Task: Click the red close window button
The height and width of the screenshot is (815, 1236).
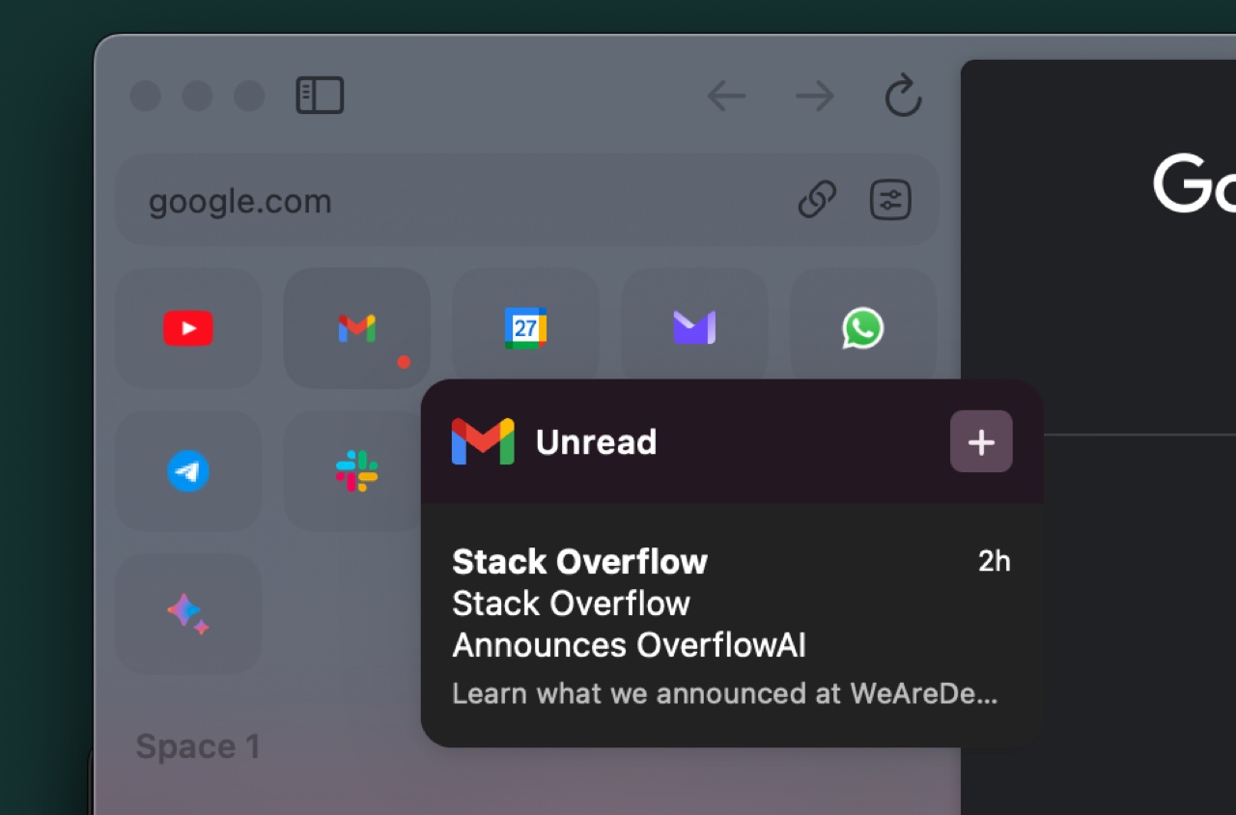Action: 146,96
